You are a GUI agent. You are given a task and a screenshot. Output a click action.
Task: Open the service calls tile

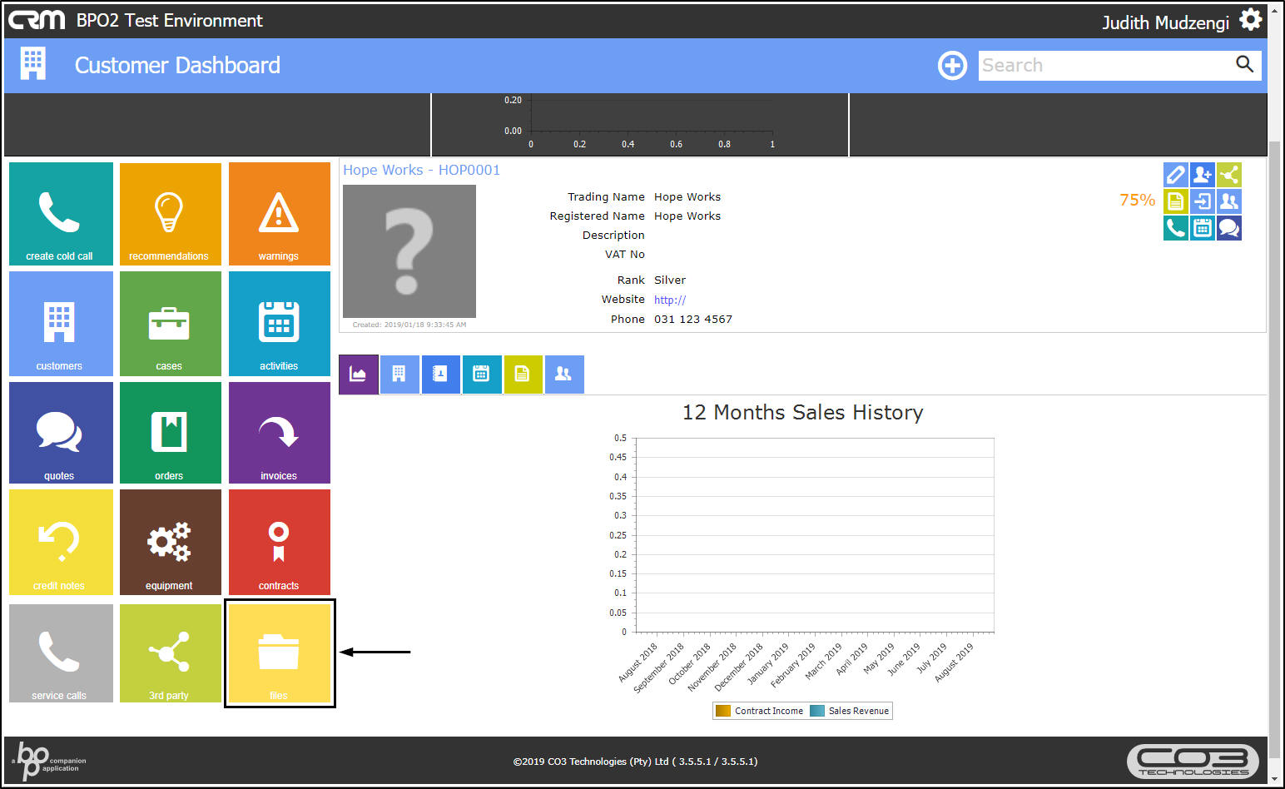click(61, 653)
